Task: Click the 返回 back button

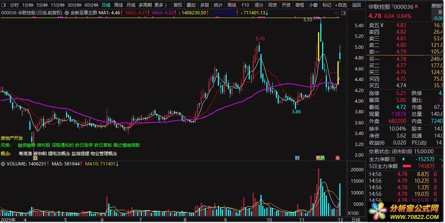Action: coord(356,5)
